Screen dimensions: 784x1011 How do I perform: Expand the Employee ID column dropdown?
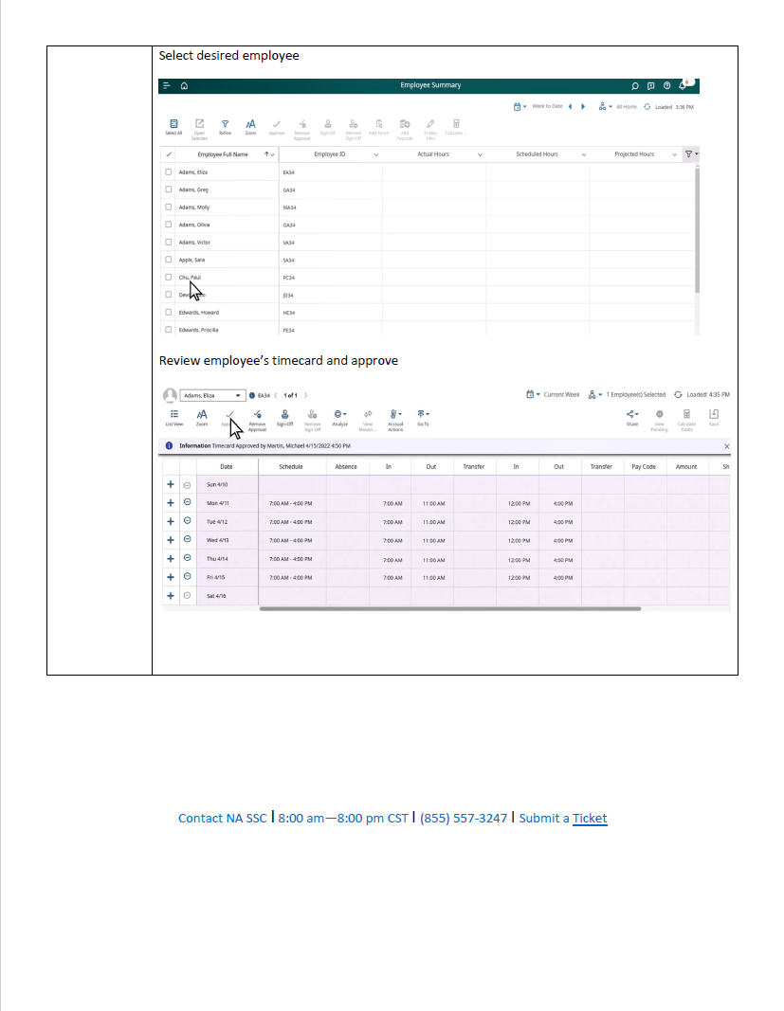coord(376,154)
